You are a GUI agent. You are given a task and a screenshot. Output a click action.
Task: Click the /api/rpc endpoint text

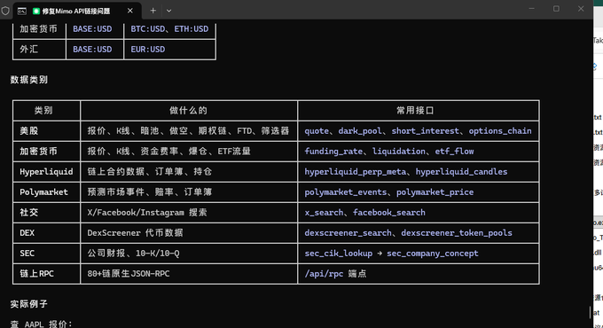(x=324, y=274)
